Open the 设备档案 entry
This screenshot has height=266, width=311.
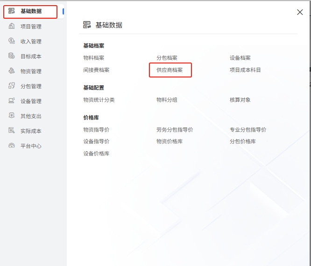[x=240, y=58]
